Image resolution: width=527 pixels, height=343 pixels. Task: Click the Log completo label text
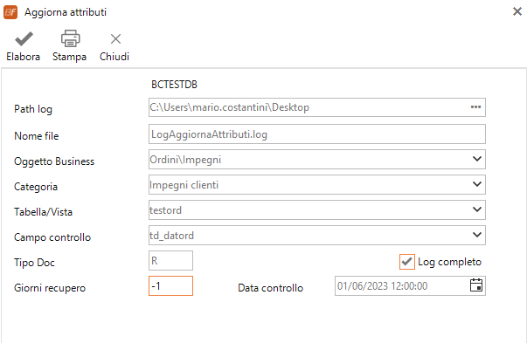point(449,262)
